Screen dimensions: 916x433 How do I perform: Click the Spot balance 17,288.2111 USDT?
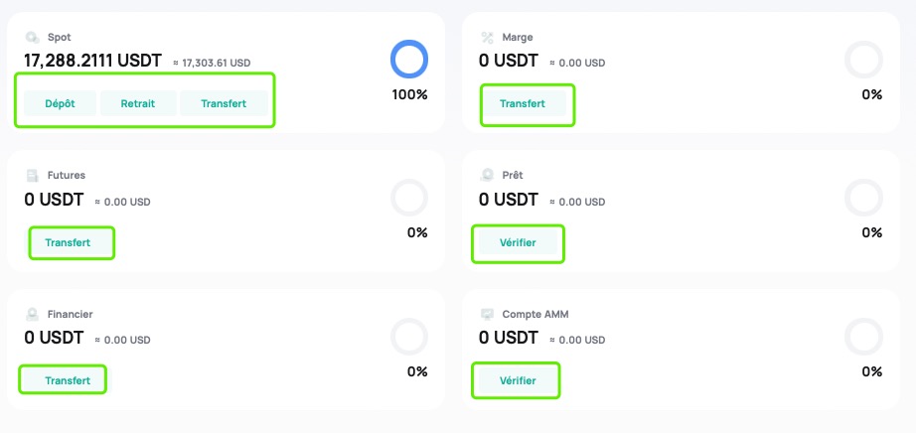click(92, 61)
